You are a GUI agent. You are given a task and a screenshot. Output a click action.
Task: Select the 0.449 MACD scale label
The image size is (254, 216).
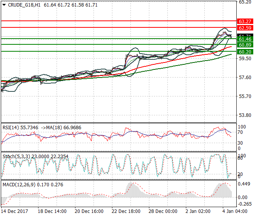(245, 184)
